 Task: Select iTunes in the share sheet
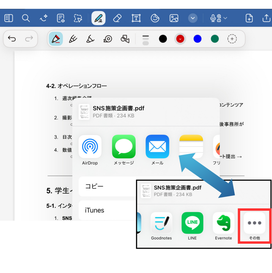click(106, 210)
